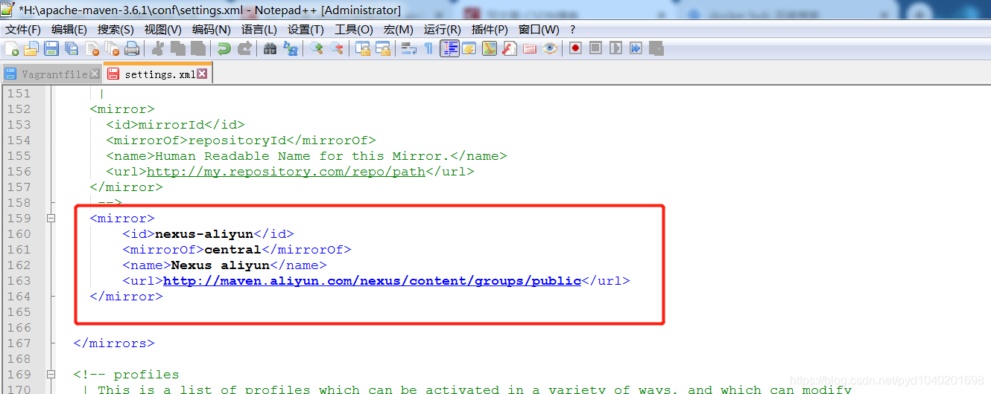Start macro recording with the red dot
Image resolution: width=991 pixels, height=394 pixels.
[x=575, y=48]
